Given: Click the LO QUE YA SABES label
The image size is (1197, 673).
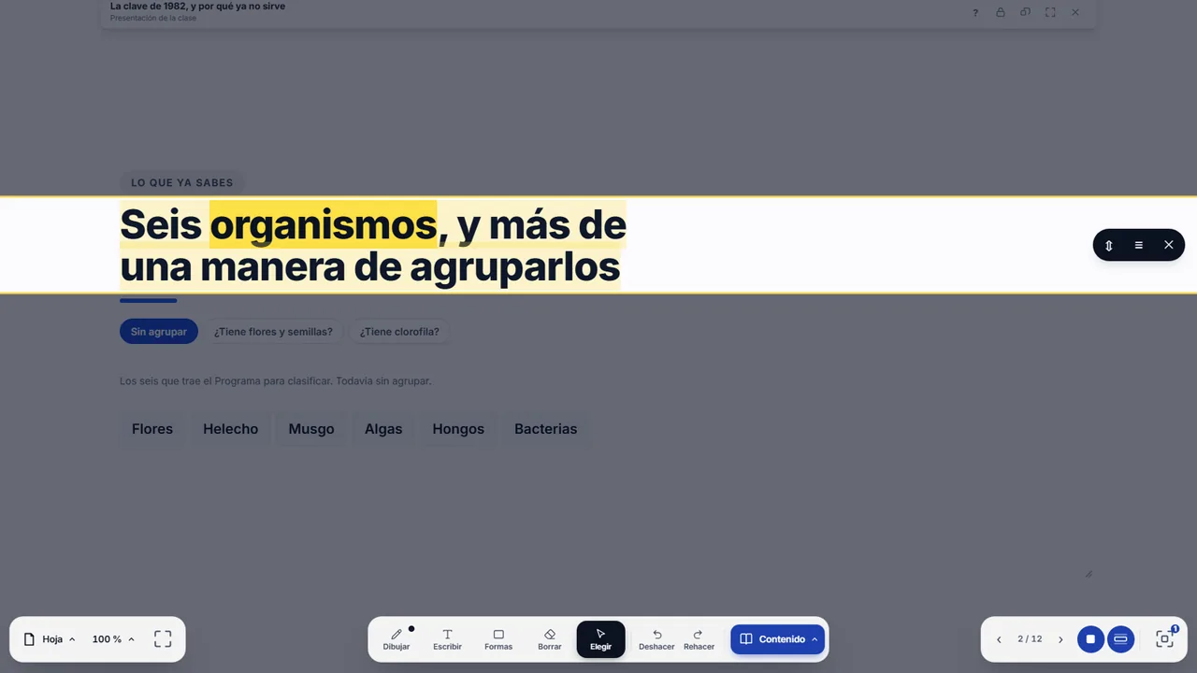Looking at the screenshot, I should [182, 183].
